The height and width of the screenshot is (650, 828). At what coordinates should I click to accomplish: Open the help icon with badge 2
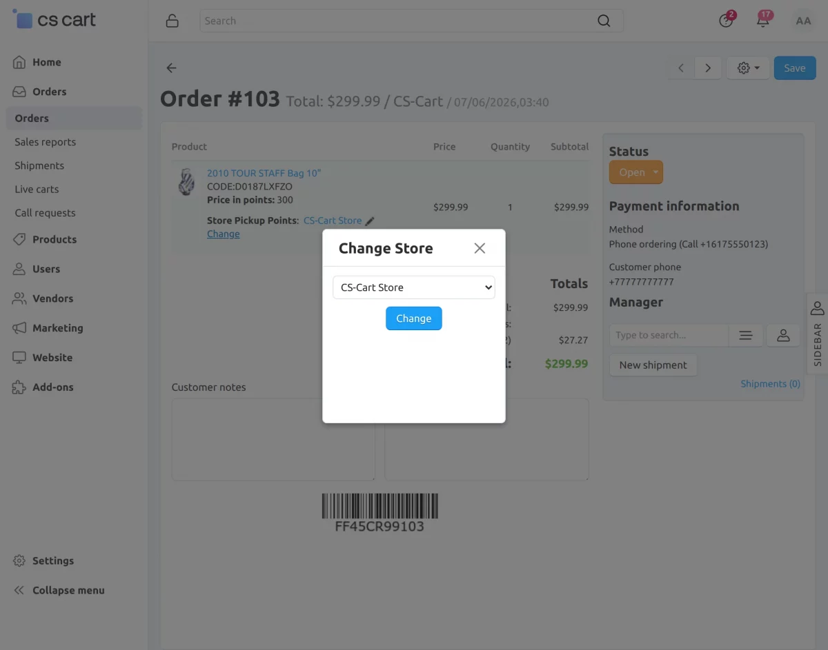click(726, 20)
